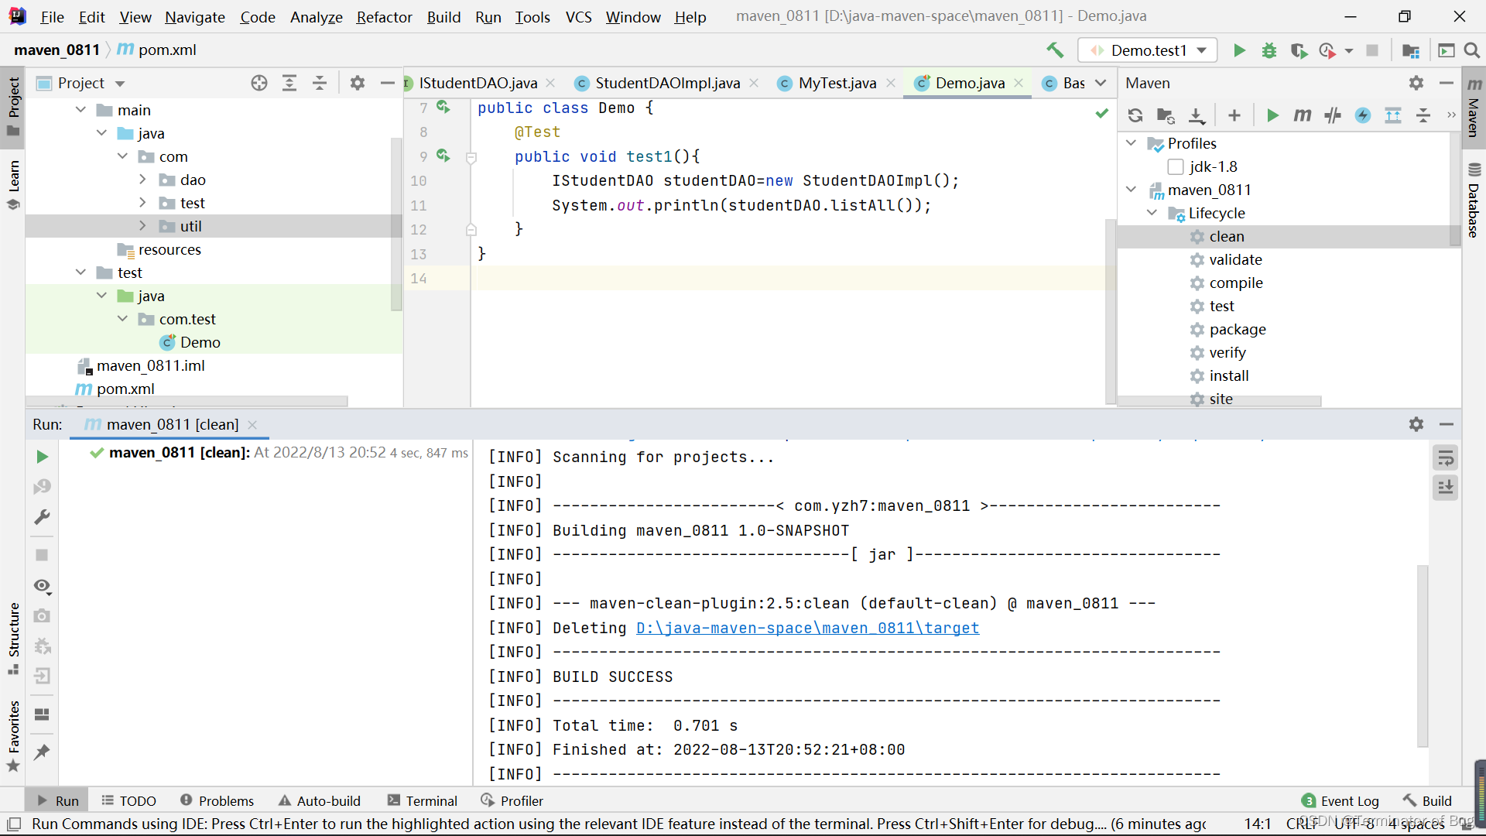Collapse the main folder
Screen dimensions: 1486x836
tap(80, 110)
